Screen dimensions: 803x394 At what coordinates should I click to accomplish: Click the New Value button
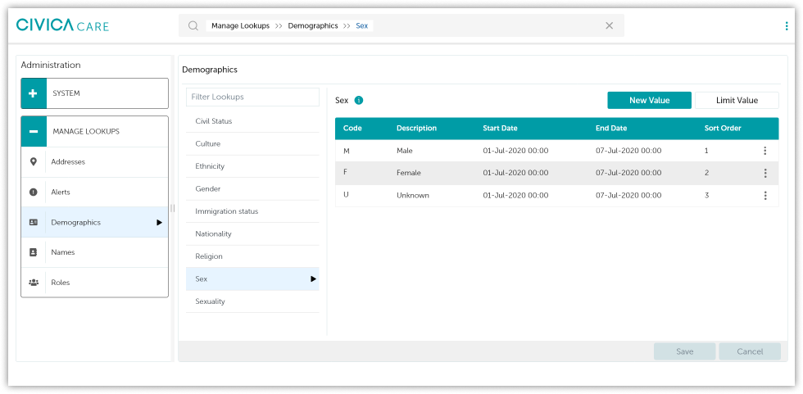click(649, 100)
